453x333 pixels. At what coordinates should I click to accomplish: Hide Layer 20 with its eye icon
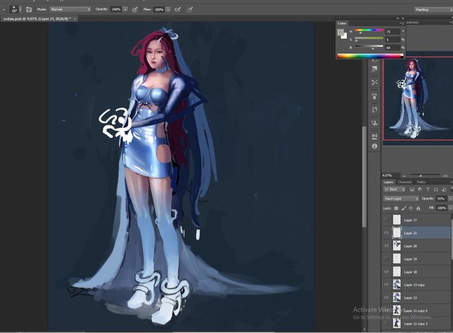point(386,246)
